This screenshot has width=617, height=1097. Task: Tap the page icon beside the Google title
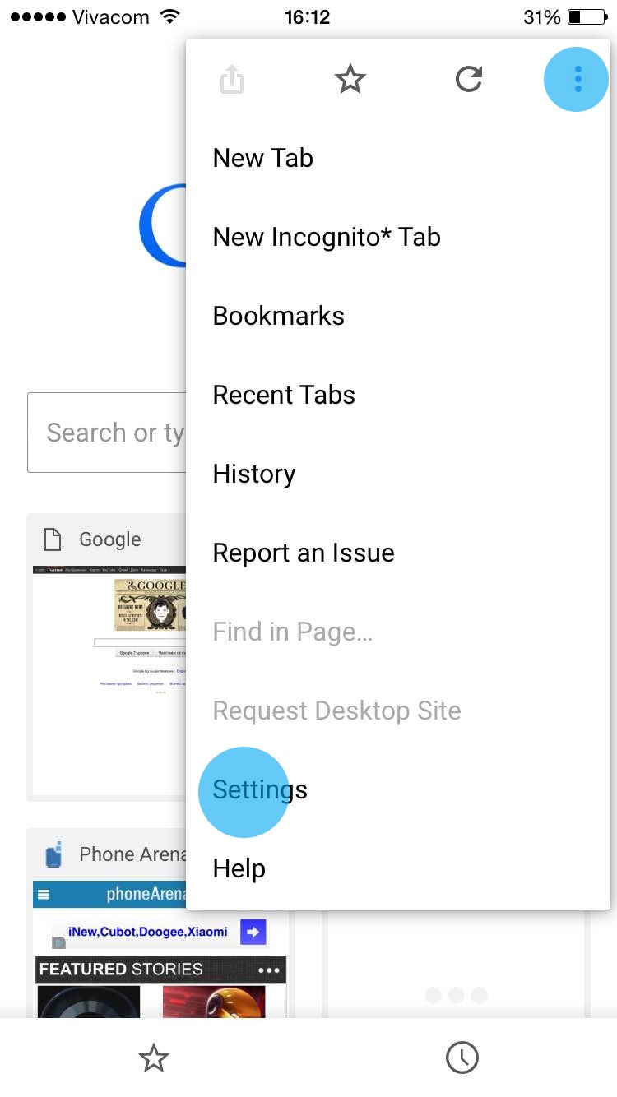pyautogui.click(x=53, y=539)
